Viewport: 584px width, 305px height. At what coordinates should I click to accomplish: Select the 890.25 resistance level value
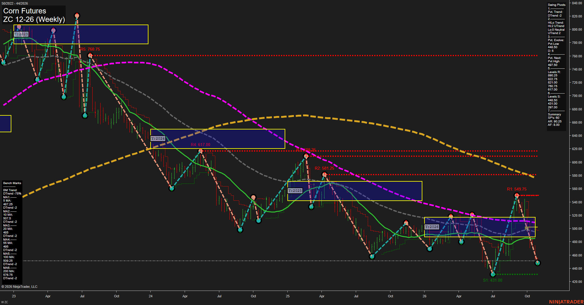point(553,75)
